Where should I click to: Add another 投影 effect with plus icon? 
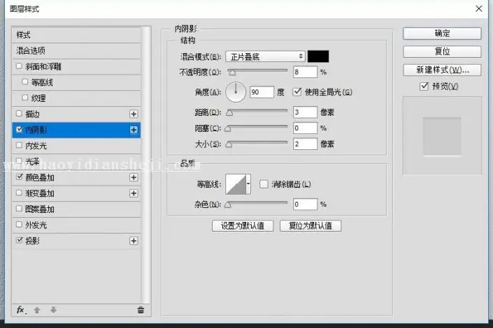point(134,241)
